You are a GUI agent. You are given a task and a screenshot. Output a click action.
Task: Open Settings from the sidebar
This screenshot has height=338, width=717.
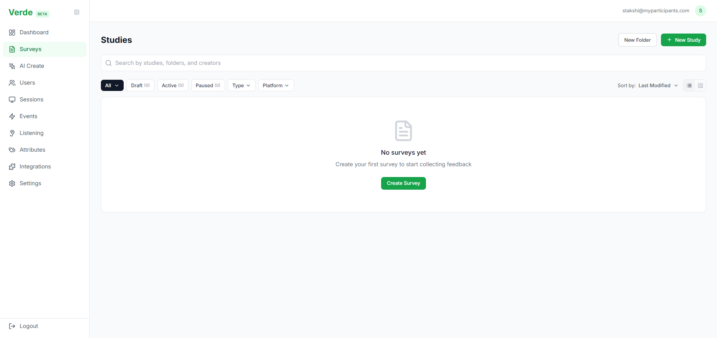30,183
